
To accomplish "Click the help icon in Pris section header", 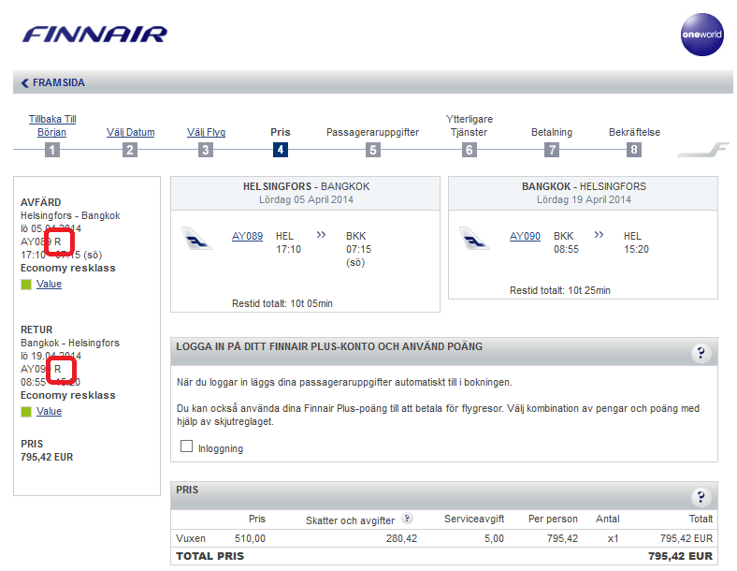I will click(701, 497).
